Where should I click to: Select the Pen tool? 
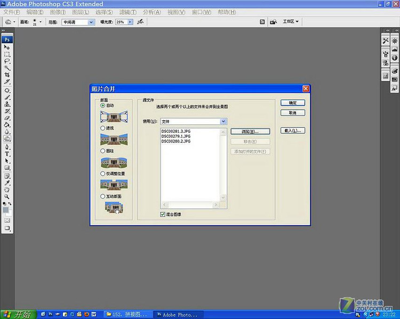[x=7, y=147]
